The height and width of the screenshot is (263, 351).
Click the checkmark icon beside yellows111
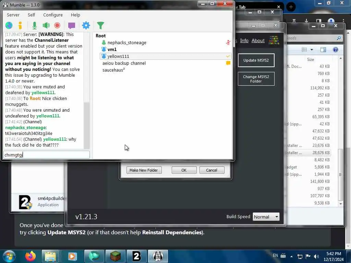click(x=228, y=57)
